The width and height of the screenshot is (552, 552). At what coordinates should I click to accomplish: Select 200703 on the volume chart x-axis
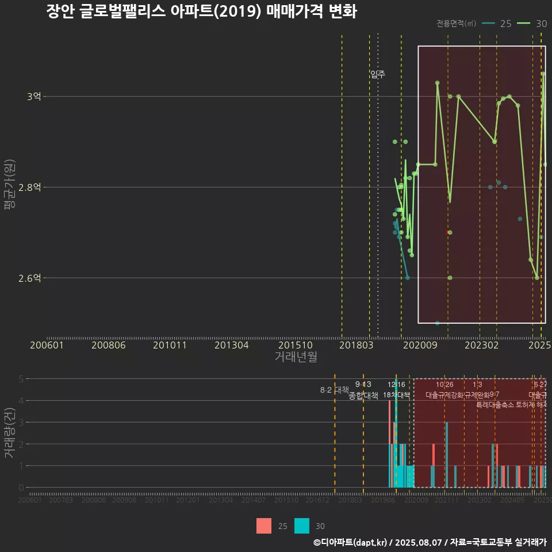pos(61,500)
